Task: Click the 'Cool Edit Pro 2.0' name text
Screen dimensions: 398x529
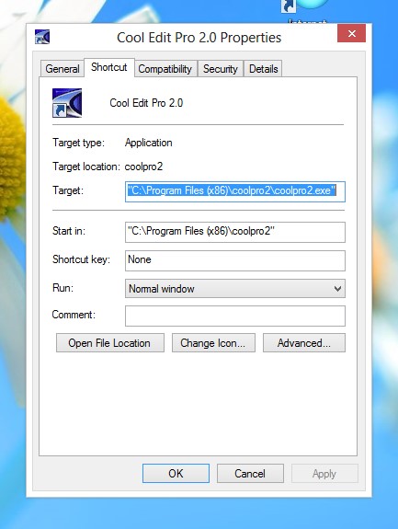Action: [x=146, y=103]
